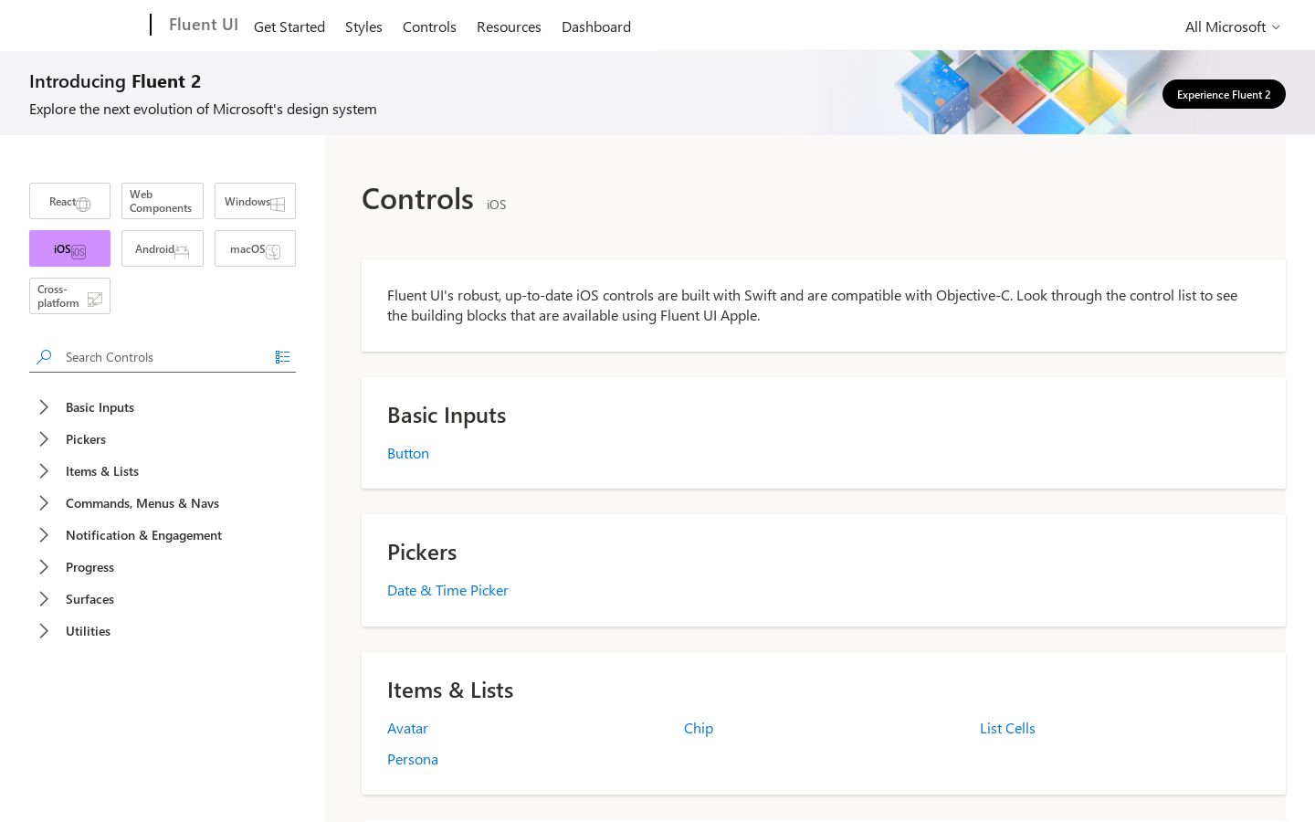Open Pickers in the sidebar tree
The height and width of the screenshot is (822, 1315).
point(86,439)
